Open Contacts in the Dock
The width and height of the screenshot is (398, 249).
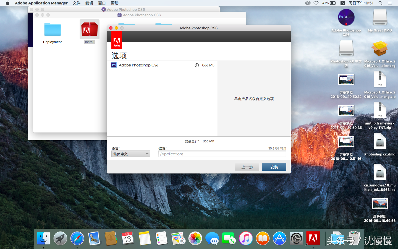(111, 238)
